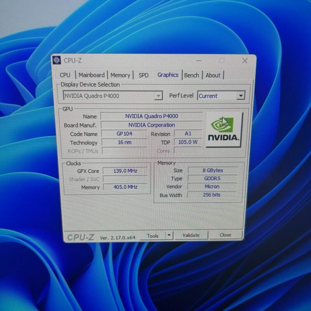
Task: Click the Memory Size value field
Action: [213, 170]
